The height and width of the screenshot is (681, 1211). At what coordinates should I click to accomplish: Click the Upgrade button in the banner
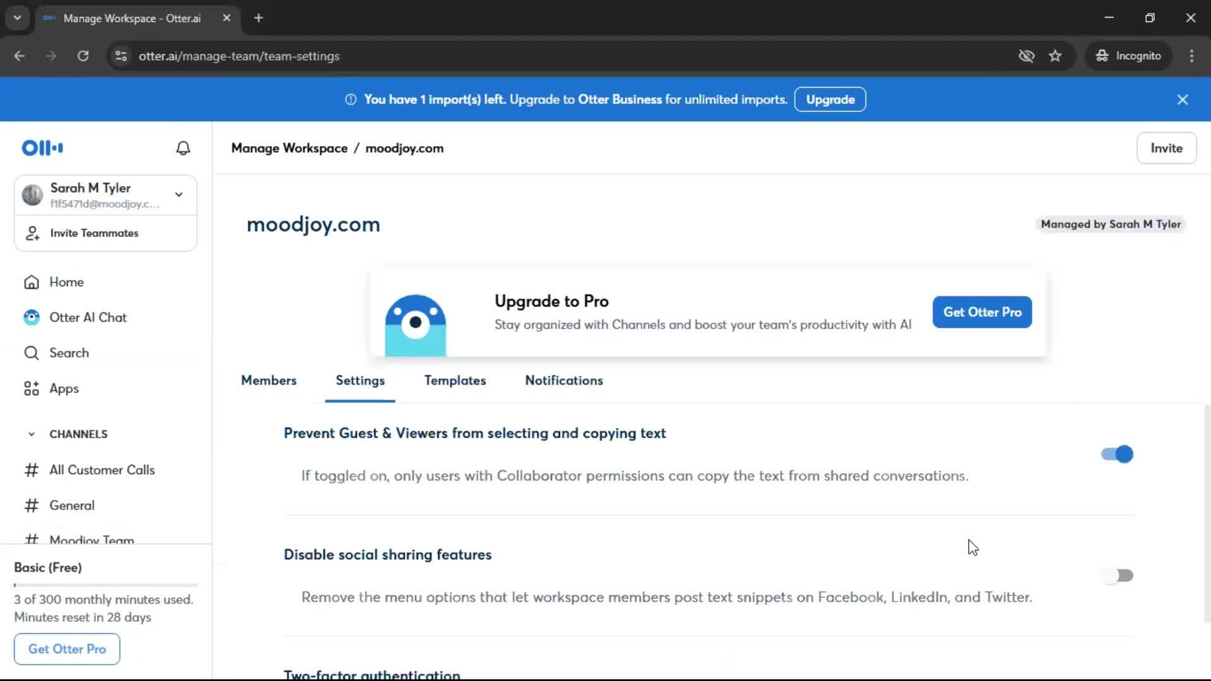click(830, 100)
